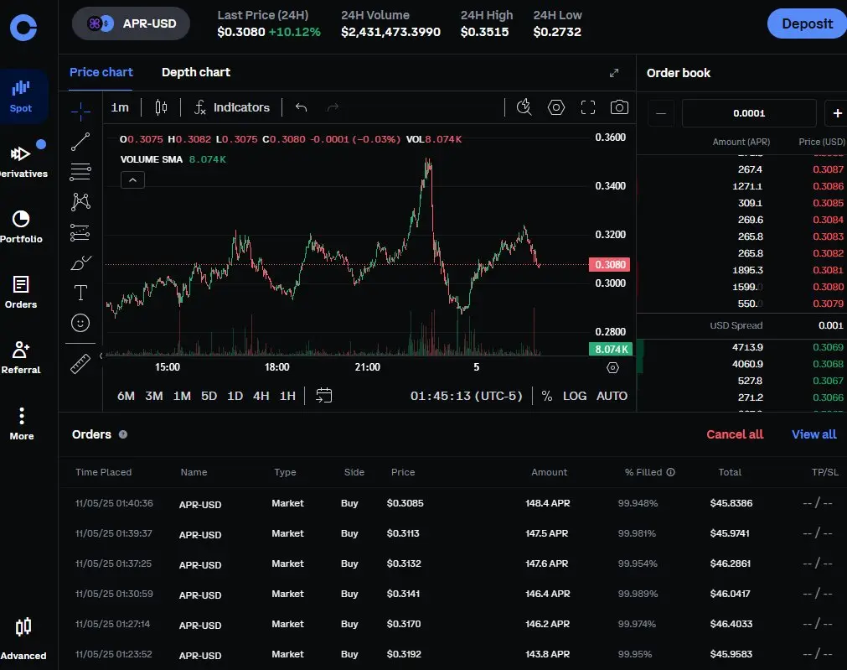Viewport: 847px width, 670px height.
Task: Toggle AUTO scale on chart
Action: coord(612,396)
